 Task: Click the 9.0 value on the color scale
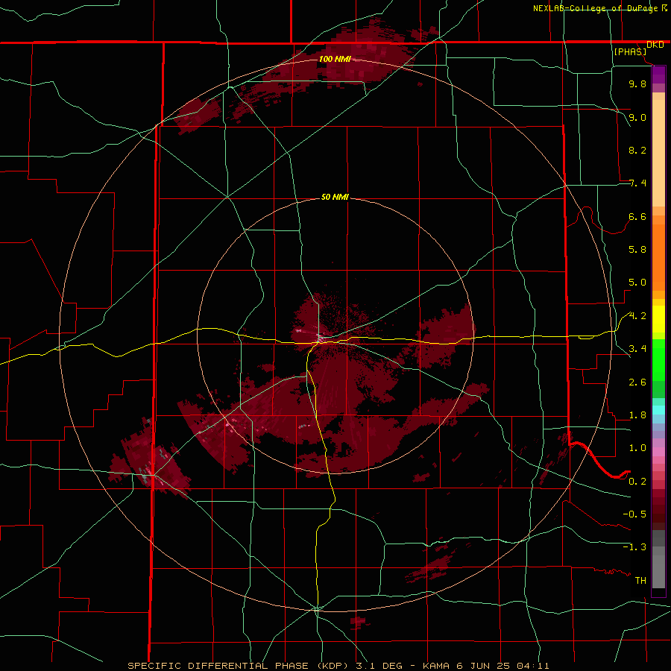point(637,117)
